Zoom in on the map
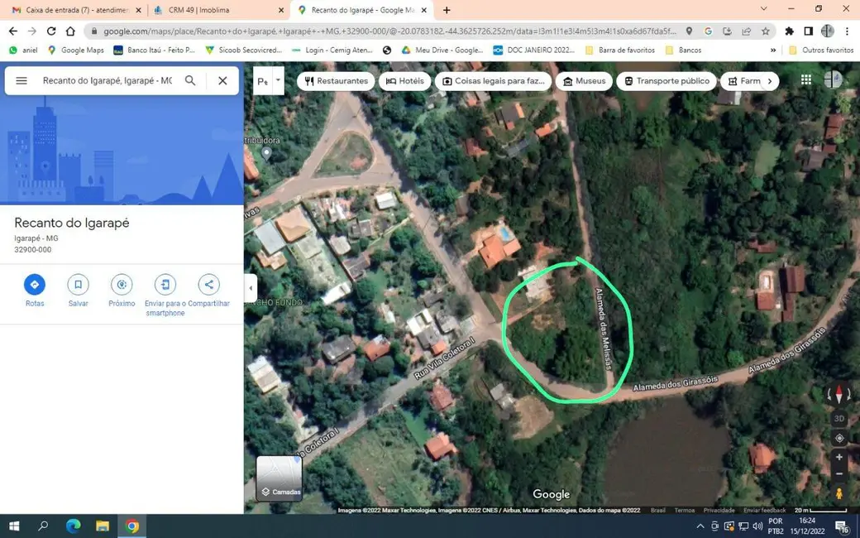This screenshot has height=538, width=860. pos(838,457)
